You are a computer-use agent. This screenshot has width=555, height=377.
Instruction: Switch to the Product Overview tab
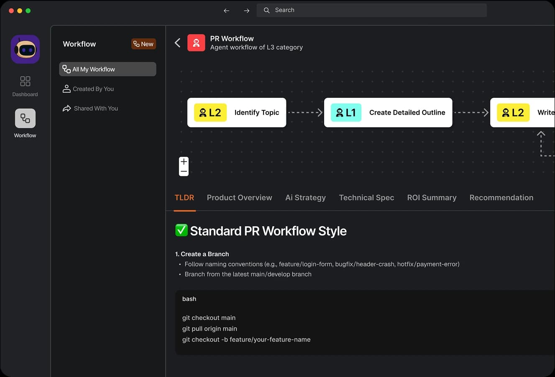(x=239, y=198)
